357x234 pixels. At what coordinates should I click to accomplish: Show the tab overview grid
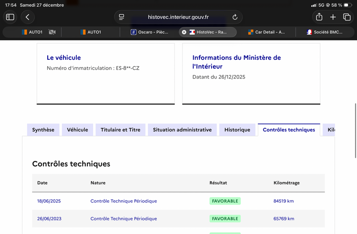click(x=347, y=17)
